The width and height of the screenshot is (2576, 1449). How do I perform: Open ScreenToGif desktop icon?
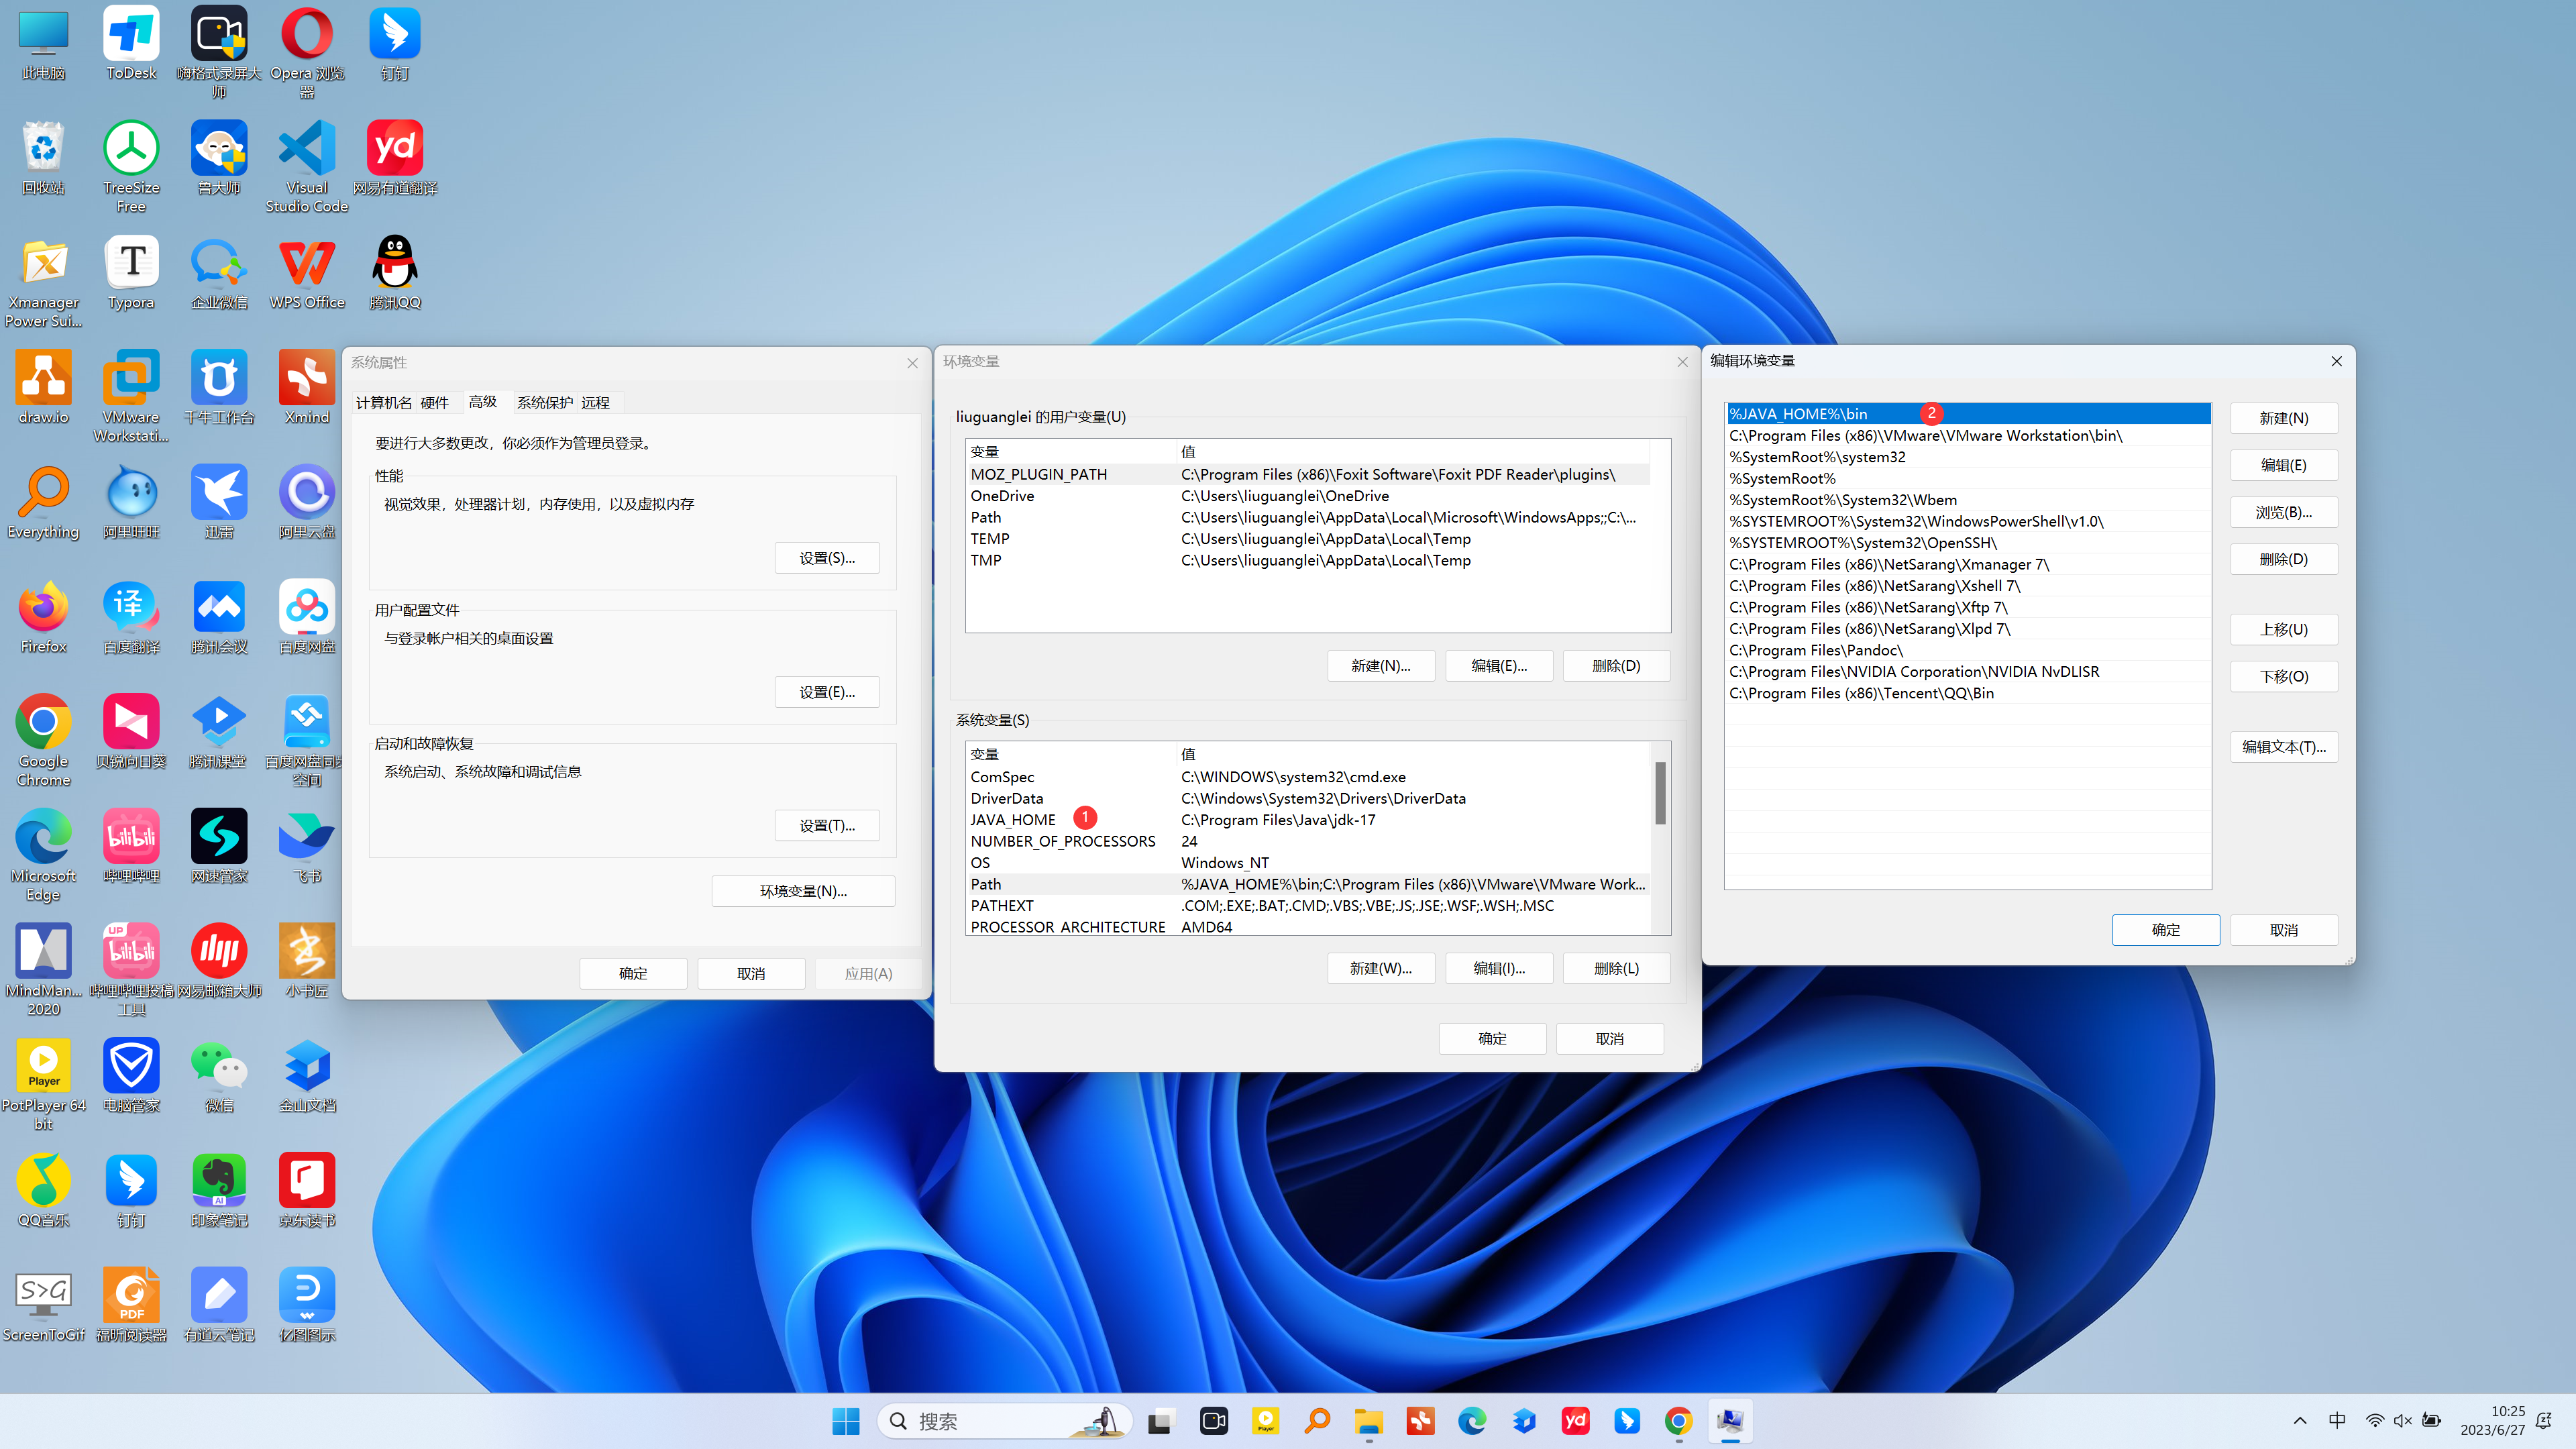point(43,1306)
